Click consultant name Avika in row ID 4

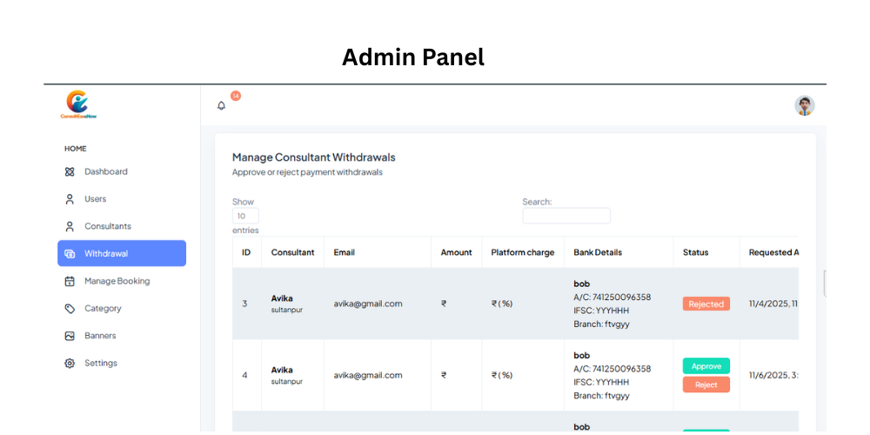[x=282, y=370]
